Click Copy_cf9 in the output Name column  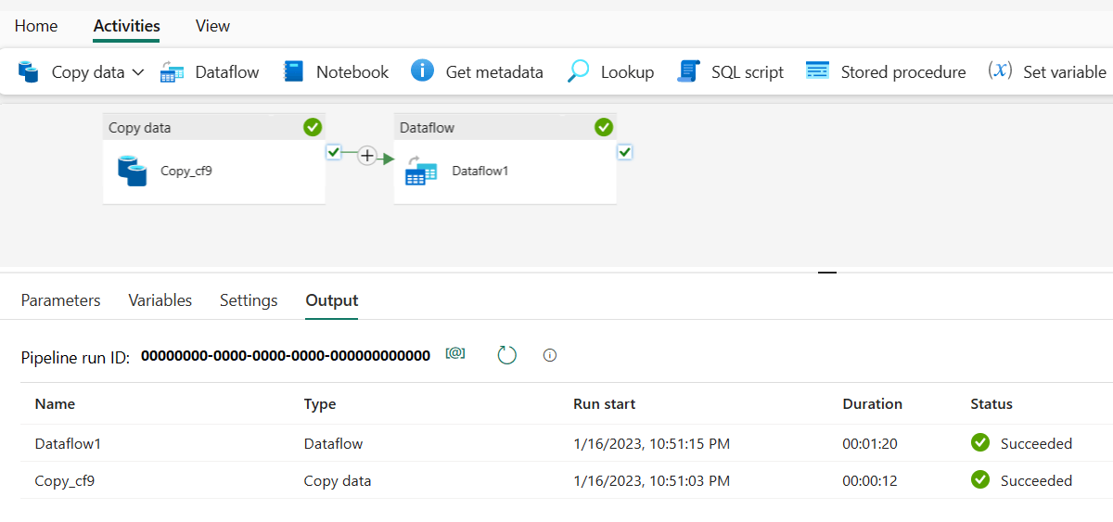[x=64, y=480]
